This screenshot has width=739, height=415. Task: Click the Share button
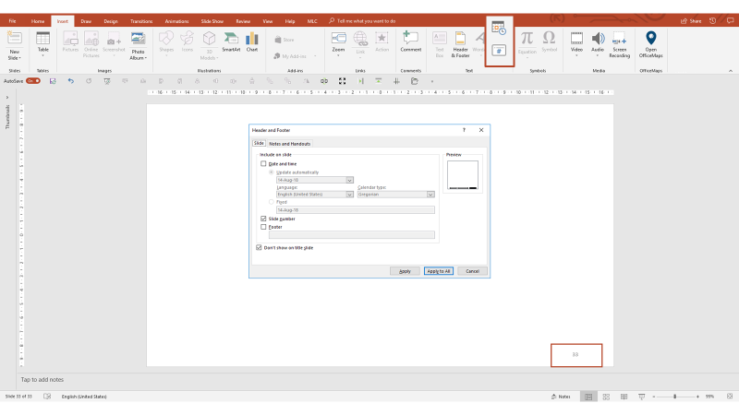pos(691,20)
